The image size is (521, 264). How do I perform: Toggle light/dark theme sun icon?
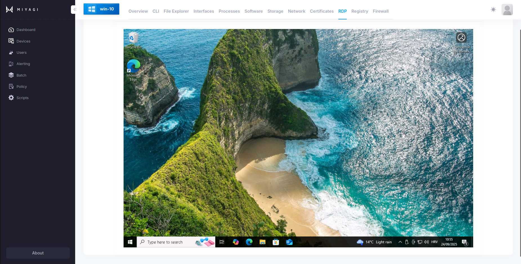click(493, 10)
